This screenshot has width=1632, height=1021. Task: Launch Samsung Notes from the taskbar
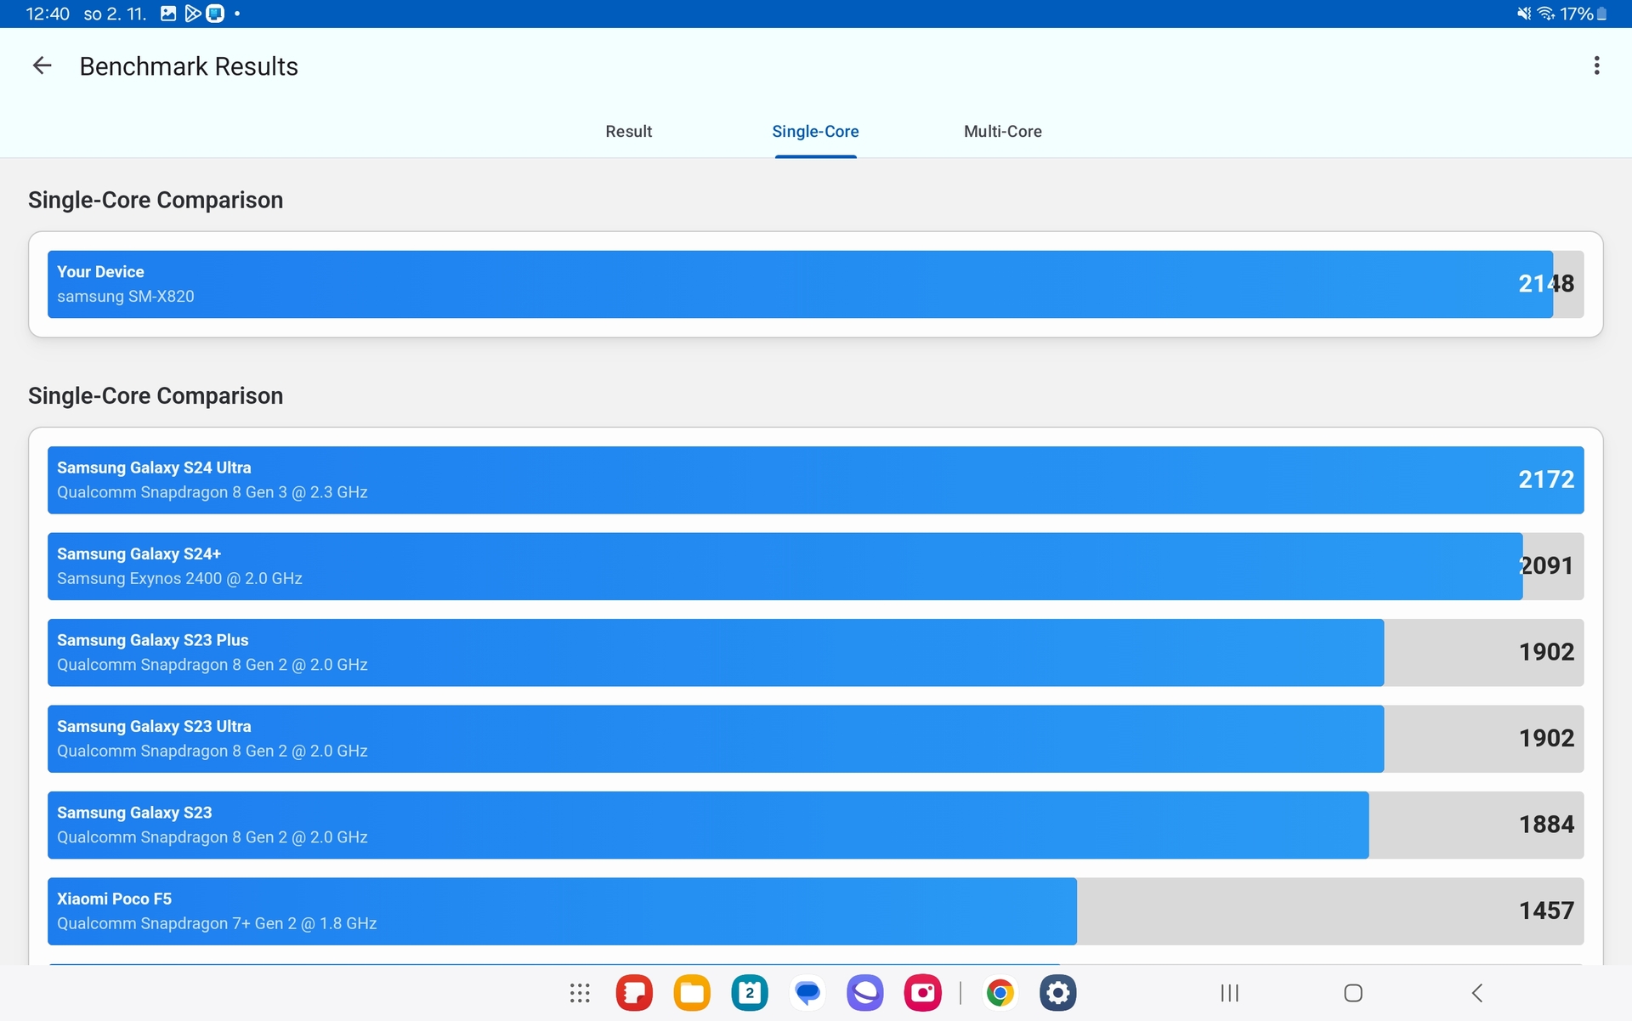click(x=634, y=992)
